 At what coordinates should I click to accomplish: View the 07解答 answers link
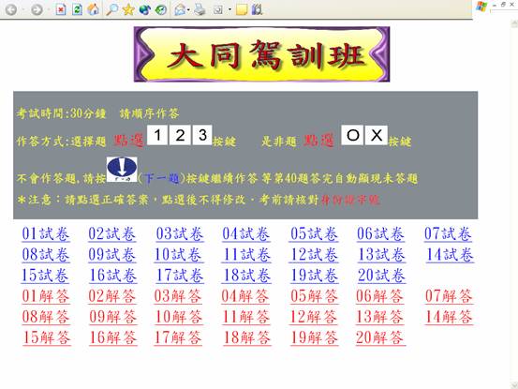449,296
